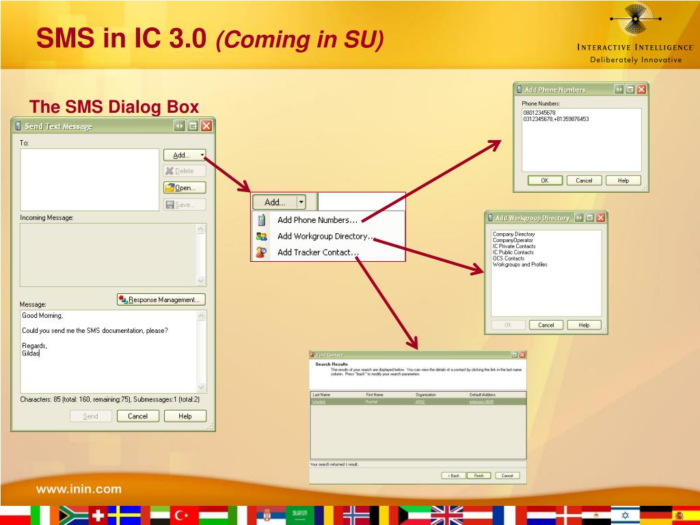Image resolution: width=700 pixels, height=525 pixels.
Task: Click OK in Add Workgroup Directory dialog
Action: click(508, 325)
